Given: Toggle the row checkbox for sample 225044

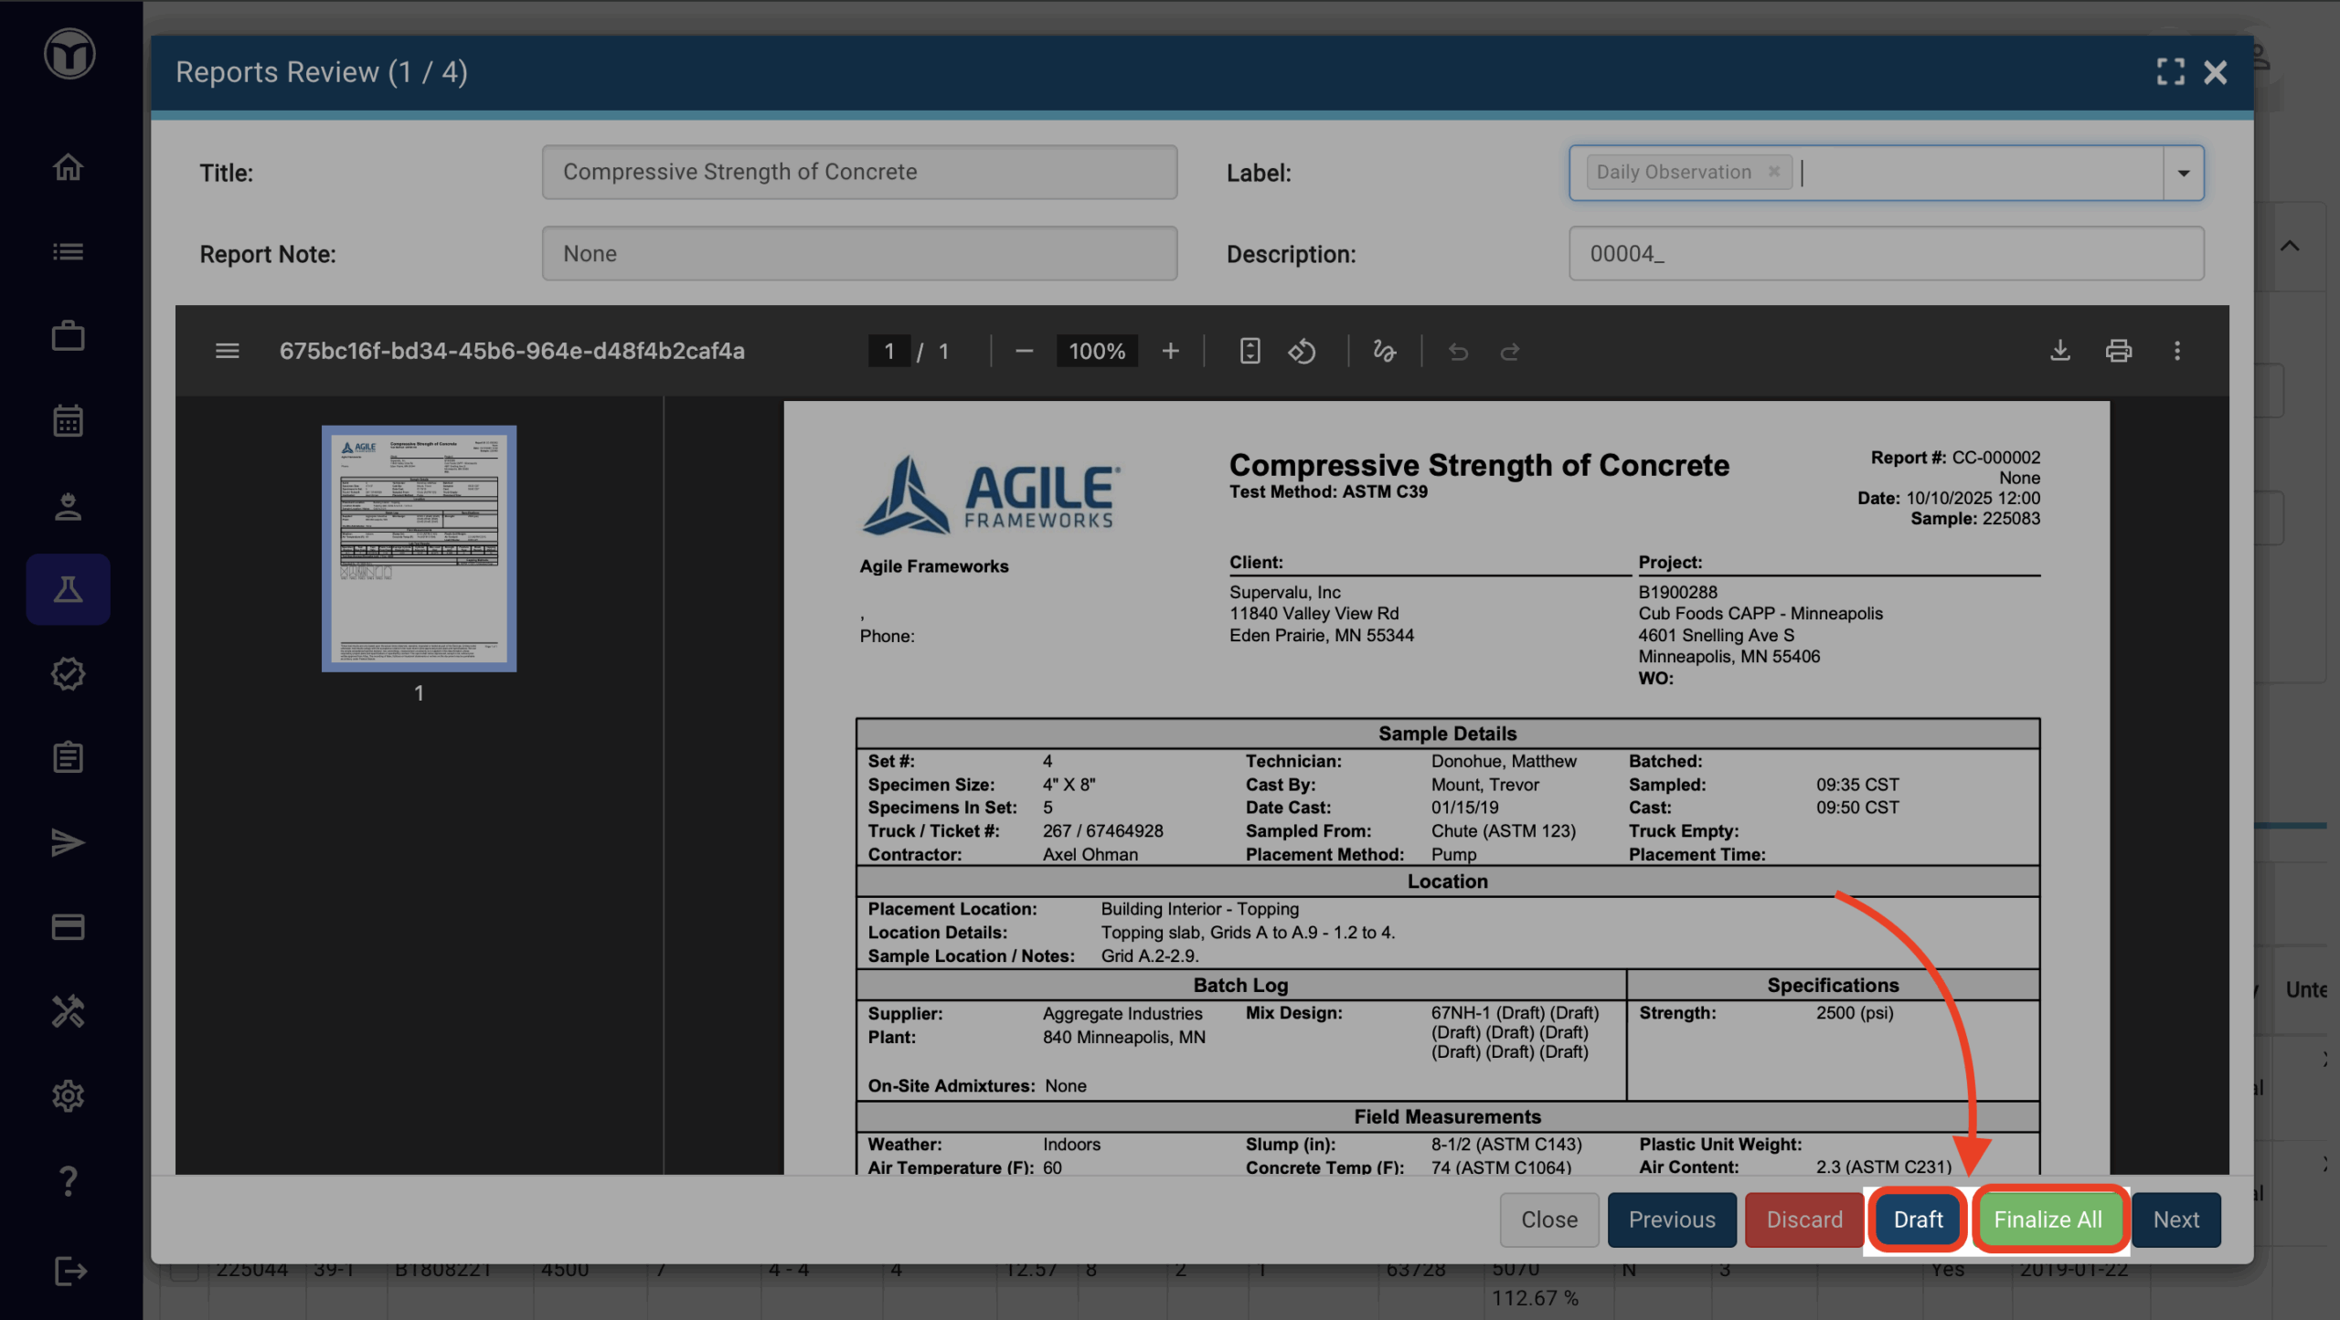Looking at the screenshot, I should tap(185, 1271).
